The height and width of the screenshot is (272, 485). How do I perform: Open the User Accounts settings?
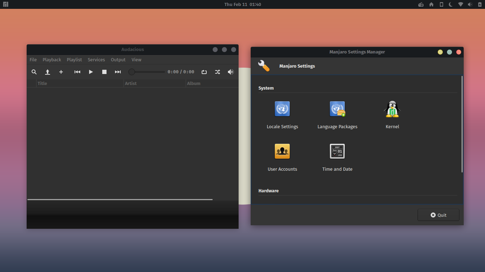click(282, 151)
